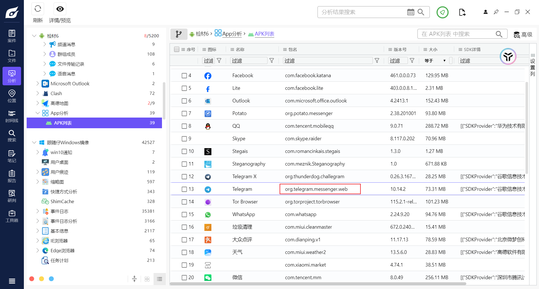Open the 高级 advanced search
This screenshot has width=539, height=289.
coord(523,34)
